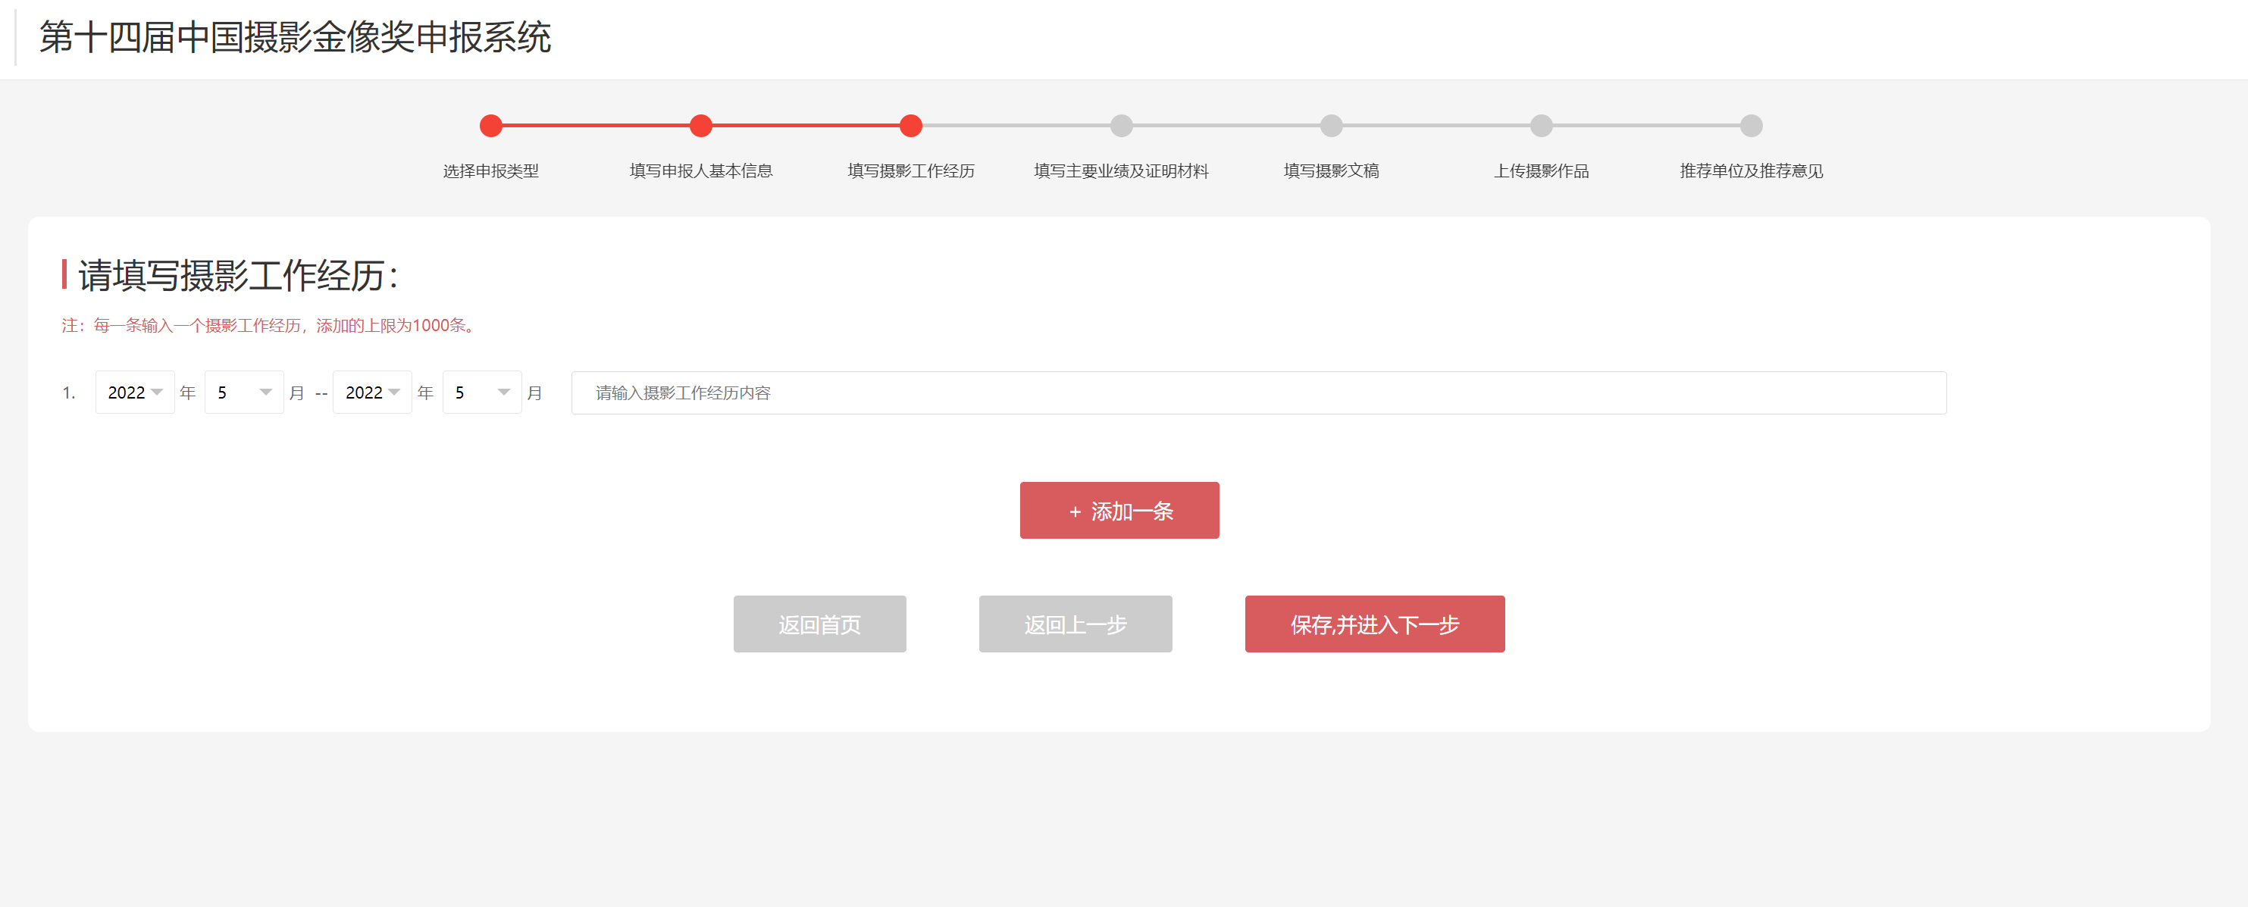
Task: Click the 填写摄影文稿 step label
Action: click(x=1332, y=171)
